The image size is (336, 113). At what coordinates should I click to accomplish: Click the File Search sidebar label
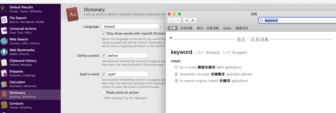pyautogui.click(x=18, y=18)
